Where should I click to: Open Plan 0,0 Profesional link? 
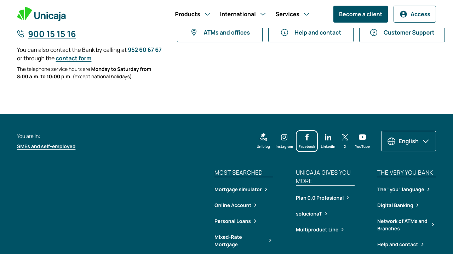(x=323, y=198)
